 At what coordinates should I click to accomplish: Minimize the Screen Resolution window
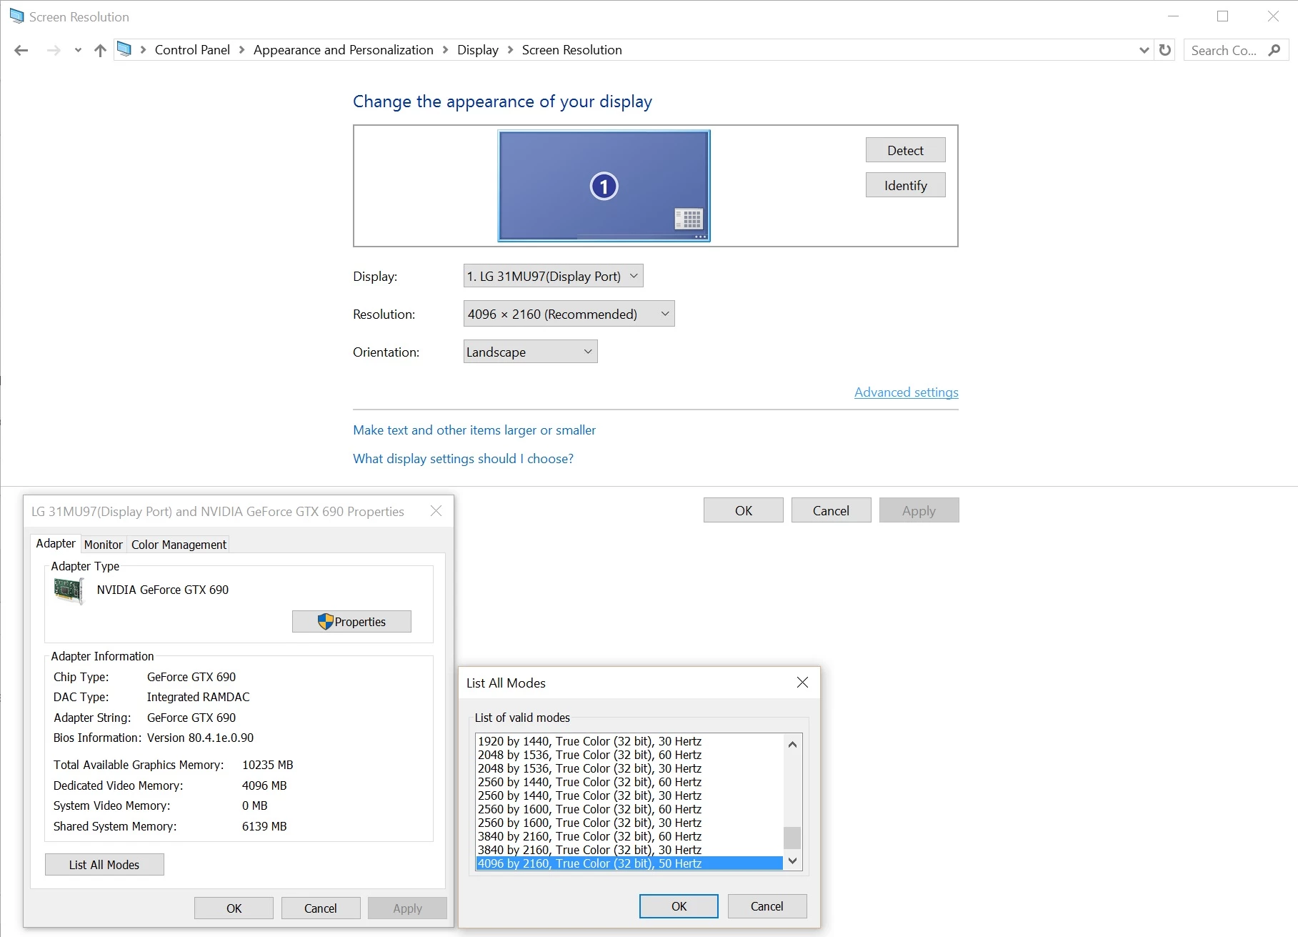coord(1173,16)
